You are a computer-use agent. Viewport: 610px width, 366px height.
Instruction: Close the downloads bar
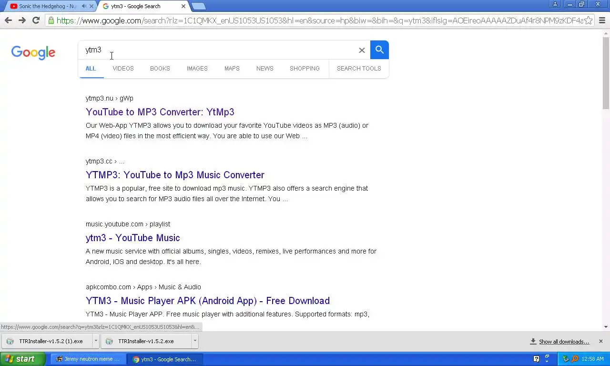pos(600,341)
